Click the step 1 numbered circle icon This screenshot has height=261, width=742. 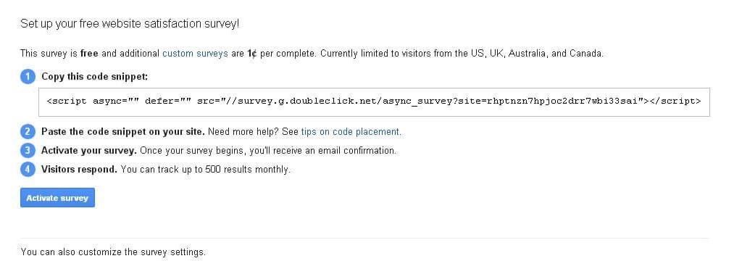click(x=28, y=77)
